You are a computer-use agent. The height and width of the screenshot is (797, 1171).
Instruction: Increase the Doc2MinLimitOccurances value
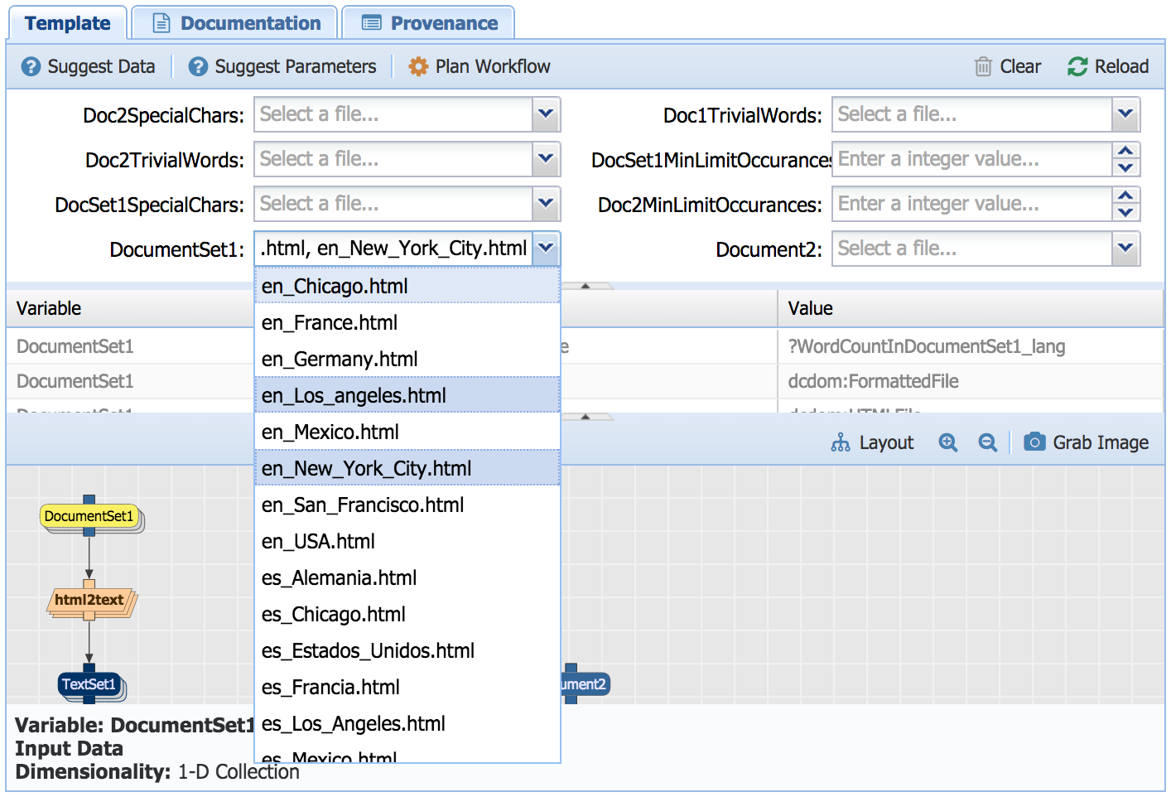[x=1125, y=196]
